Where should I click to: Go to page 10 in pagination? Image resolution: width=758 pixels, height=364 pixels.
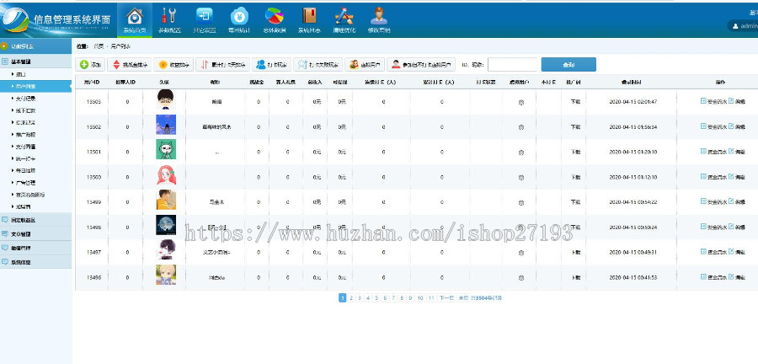coord(420,298)
